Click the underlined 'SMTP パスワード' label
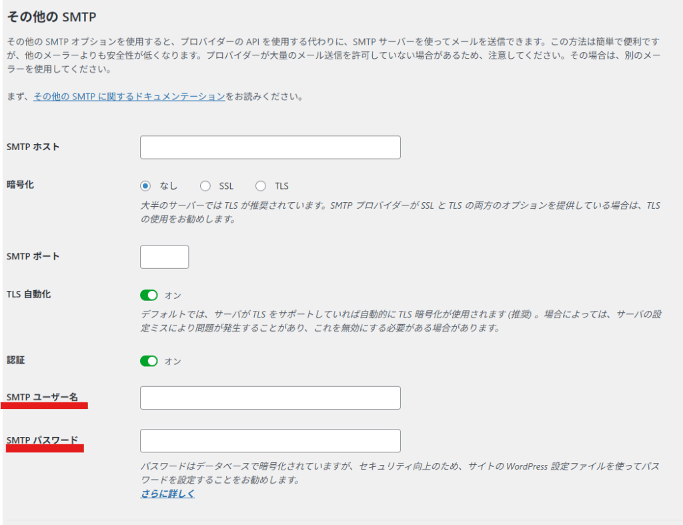Viewport: 683px width, 525px height. coord(42,440)
